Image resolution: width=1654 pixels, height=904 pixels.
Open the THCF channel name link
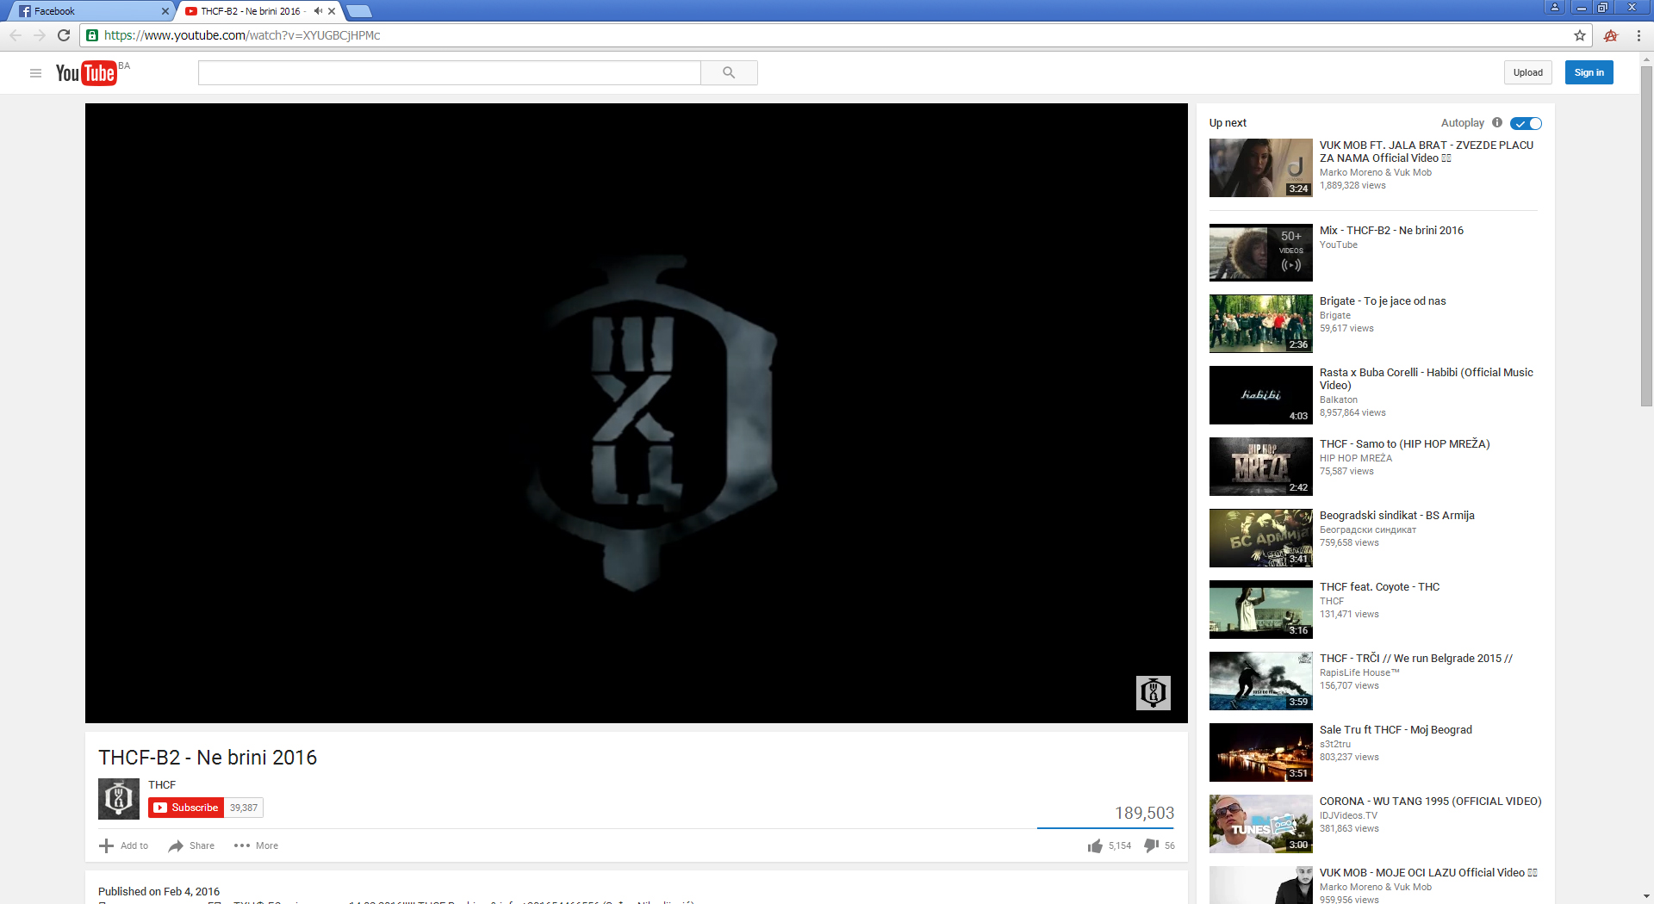(x=162, y=785)
